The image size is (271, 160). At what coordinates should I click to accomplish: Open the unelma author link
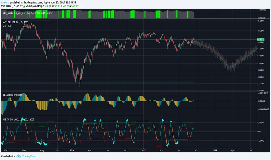[5, 3]
